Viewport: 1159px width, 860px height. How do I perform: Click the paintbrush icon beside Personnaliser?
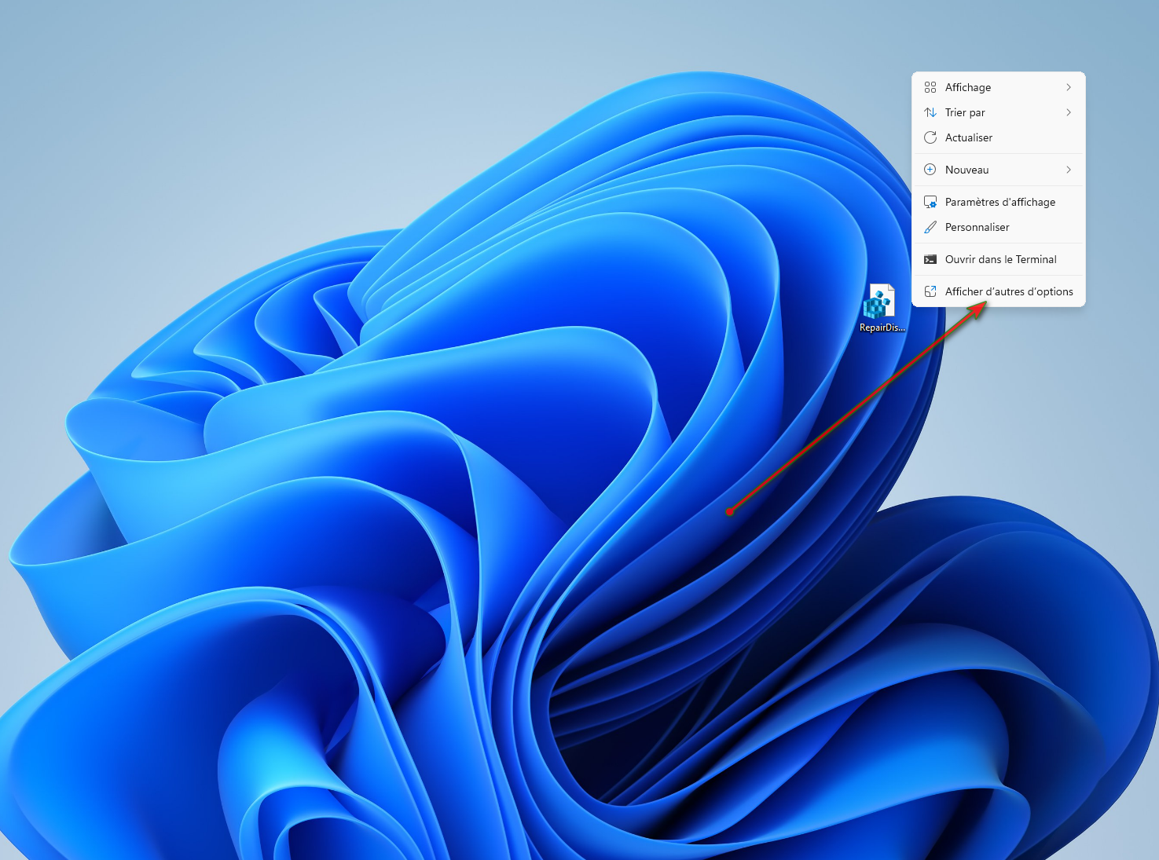(x=930, y=227)
